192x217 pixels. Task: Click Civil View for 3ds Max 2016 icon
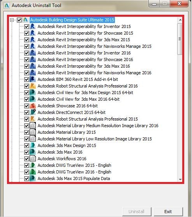(x=33, y=99)
